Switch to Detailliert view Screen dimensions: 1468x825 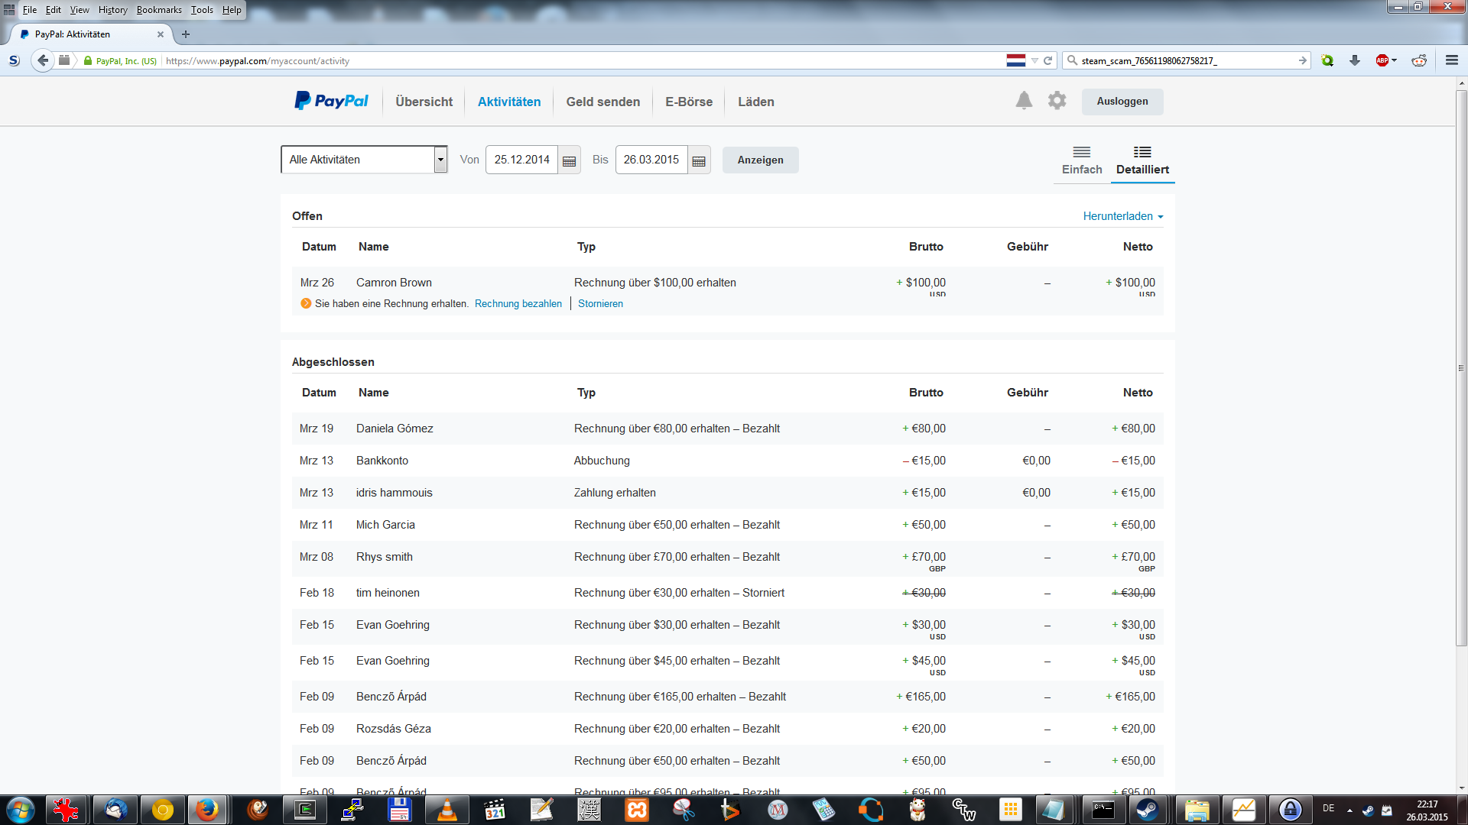1142,160
